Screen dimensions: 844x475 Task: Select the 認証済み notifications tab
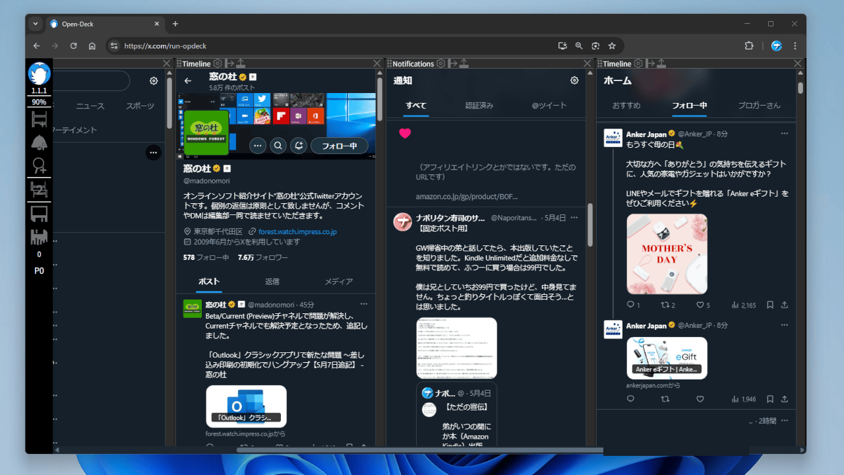[479, 106]
